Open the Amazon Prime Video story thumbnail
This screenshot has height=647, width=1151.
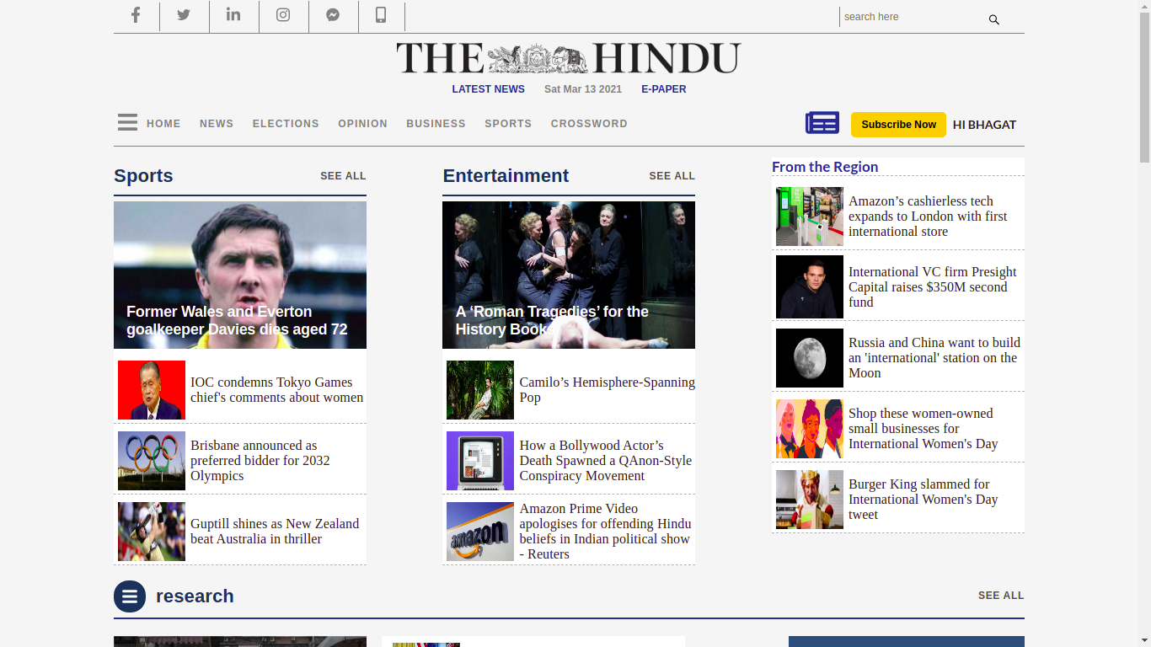[480, 532]
